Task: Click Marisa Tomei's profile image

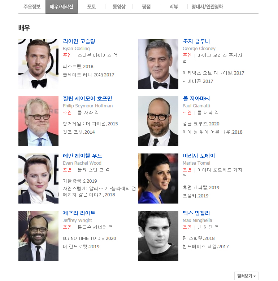Action: 158,178
